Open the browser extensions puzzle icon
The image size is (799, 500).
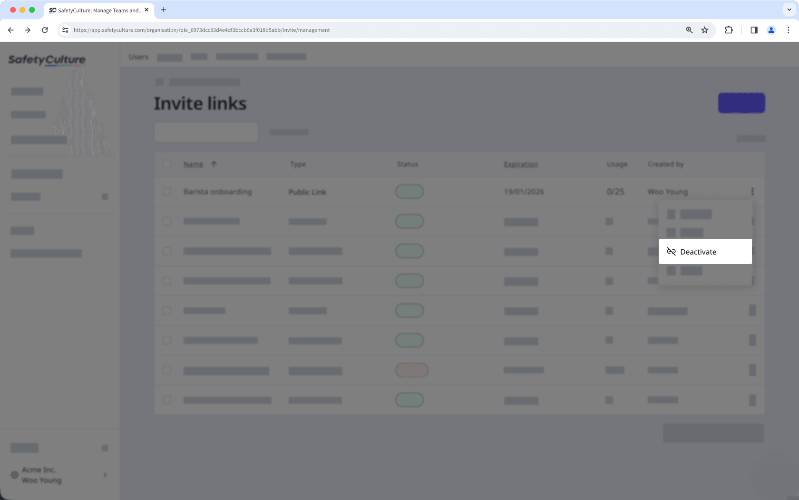[729, 30]
